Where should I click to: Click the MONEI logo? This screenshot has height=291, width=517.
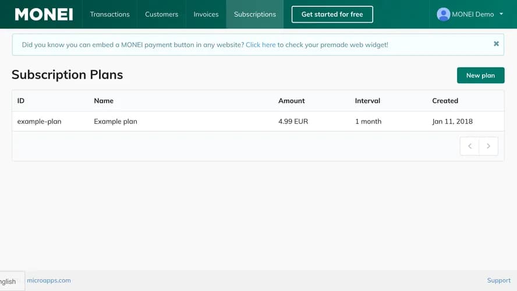point(44,15)
